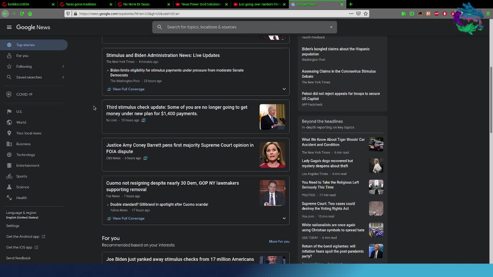Click Get the Android app link
Image resolution: width=493 pixels, height=277 pixels.
25,237
